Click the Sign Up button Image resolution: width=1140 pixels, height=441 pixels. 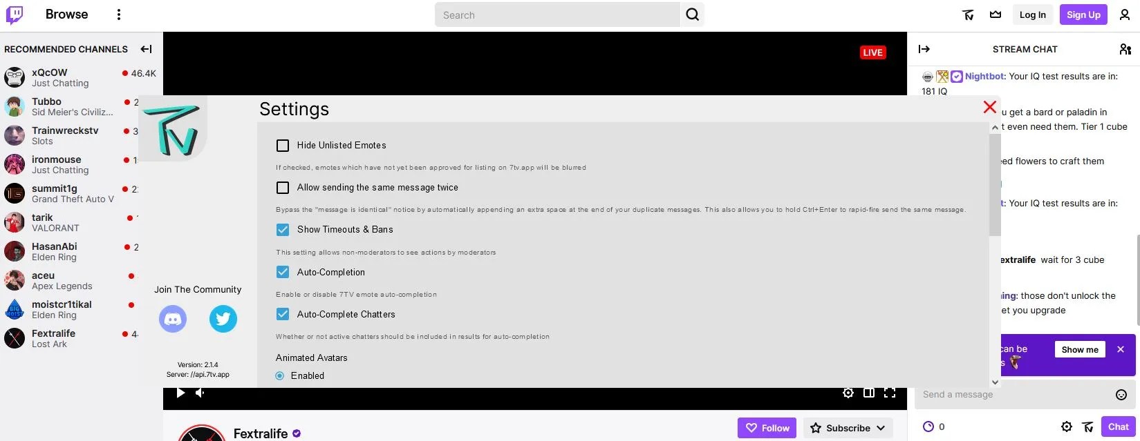(1083, 14)
